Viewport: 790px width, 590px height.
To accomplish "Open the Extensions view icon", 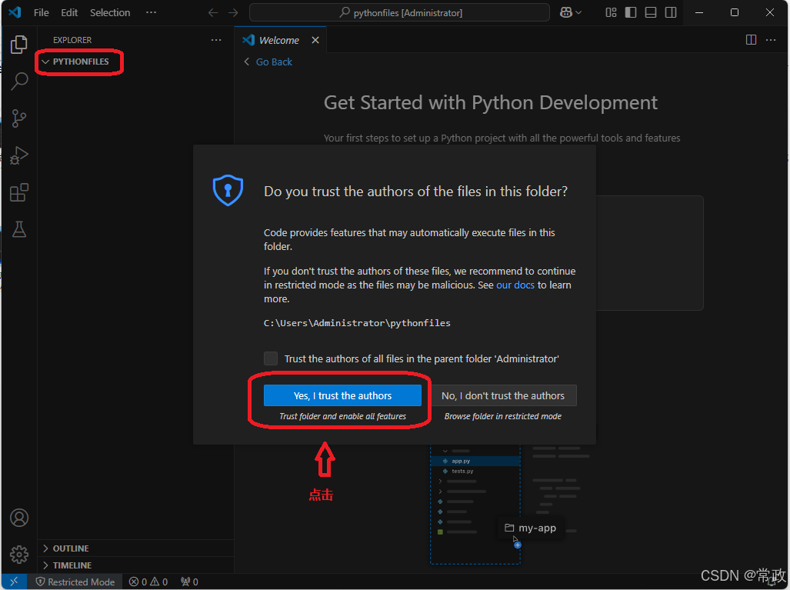I will (19, 192).
